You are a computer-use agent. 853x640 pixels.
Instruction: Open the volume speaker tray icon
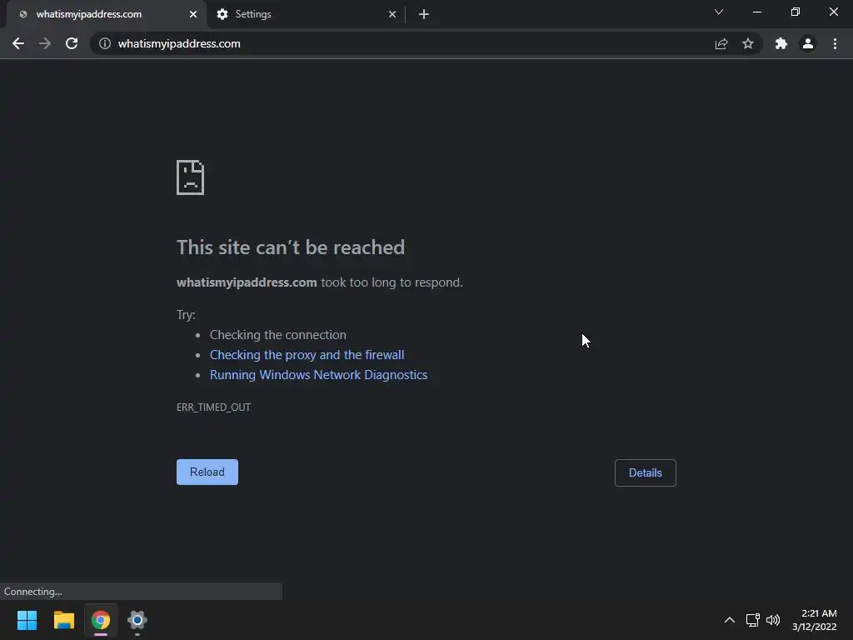click(x=773, y=620)
